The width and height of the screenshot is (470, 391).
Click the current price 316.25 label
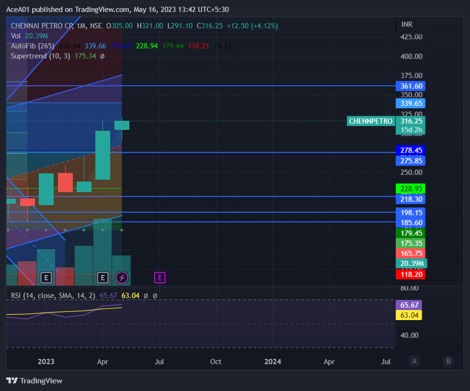410,121
